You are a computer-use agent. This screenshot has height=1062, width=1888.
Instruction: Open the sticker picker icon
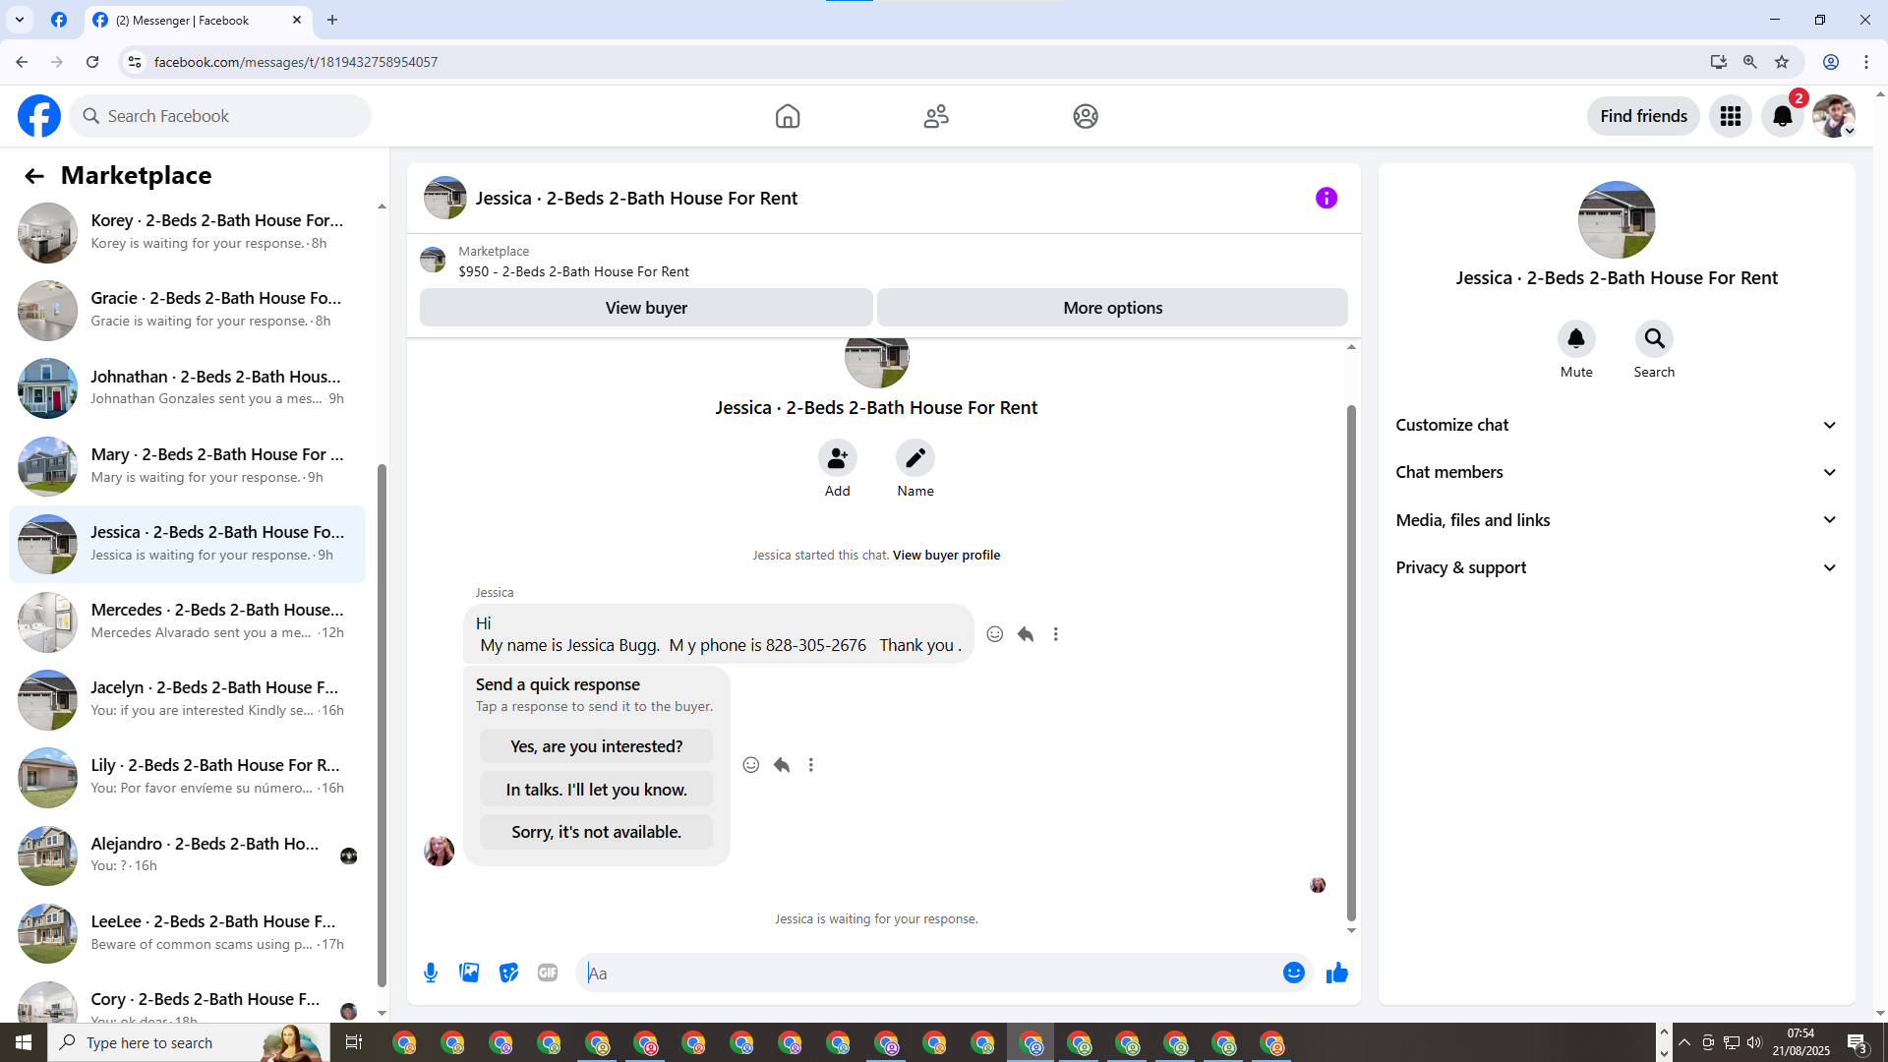(508, 973)
